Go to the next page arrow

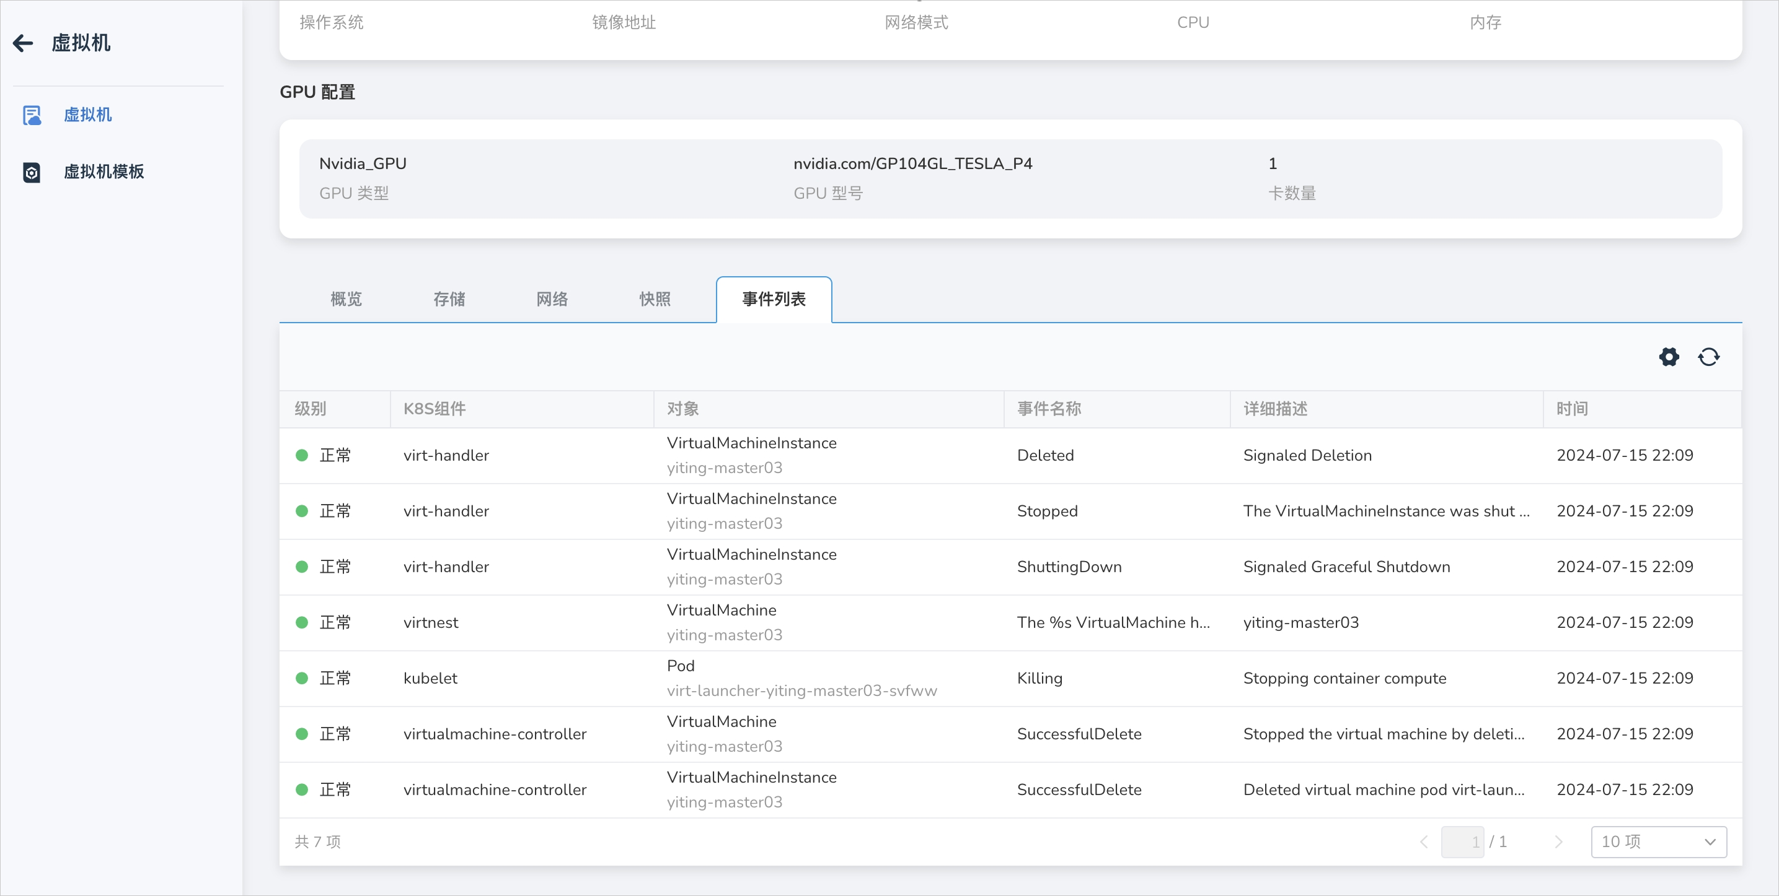tap(1558, 842)
